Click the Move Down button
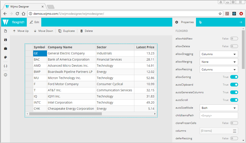Image resolution: width=246 pixels, height=143 pixels. [43, 31]
